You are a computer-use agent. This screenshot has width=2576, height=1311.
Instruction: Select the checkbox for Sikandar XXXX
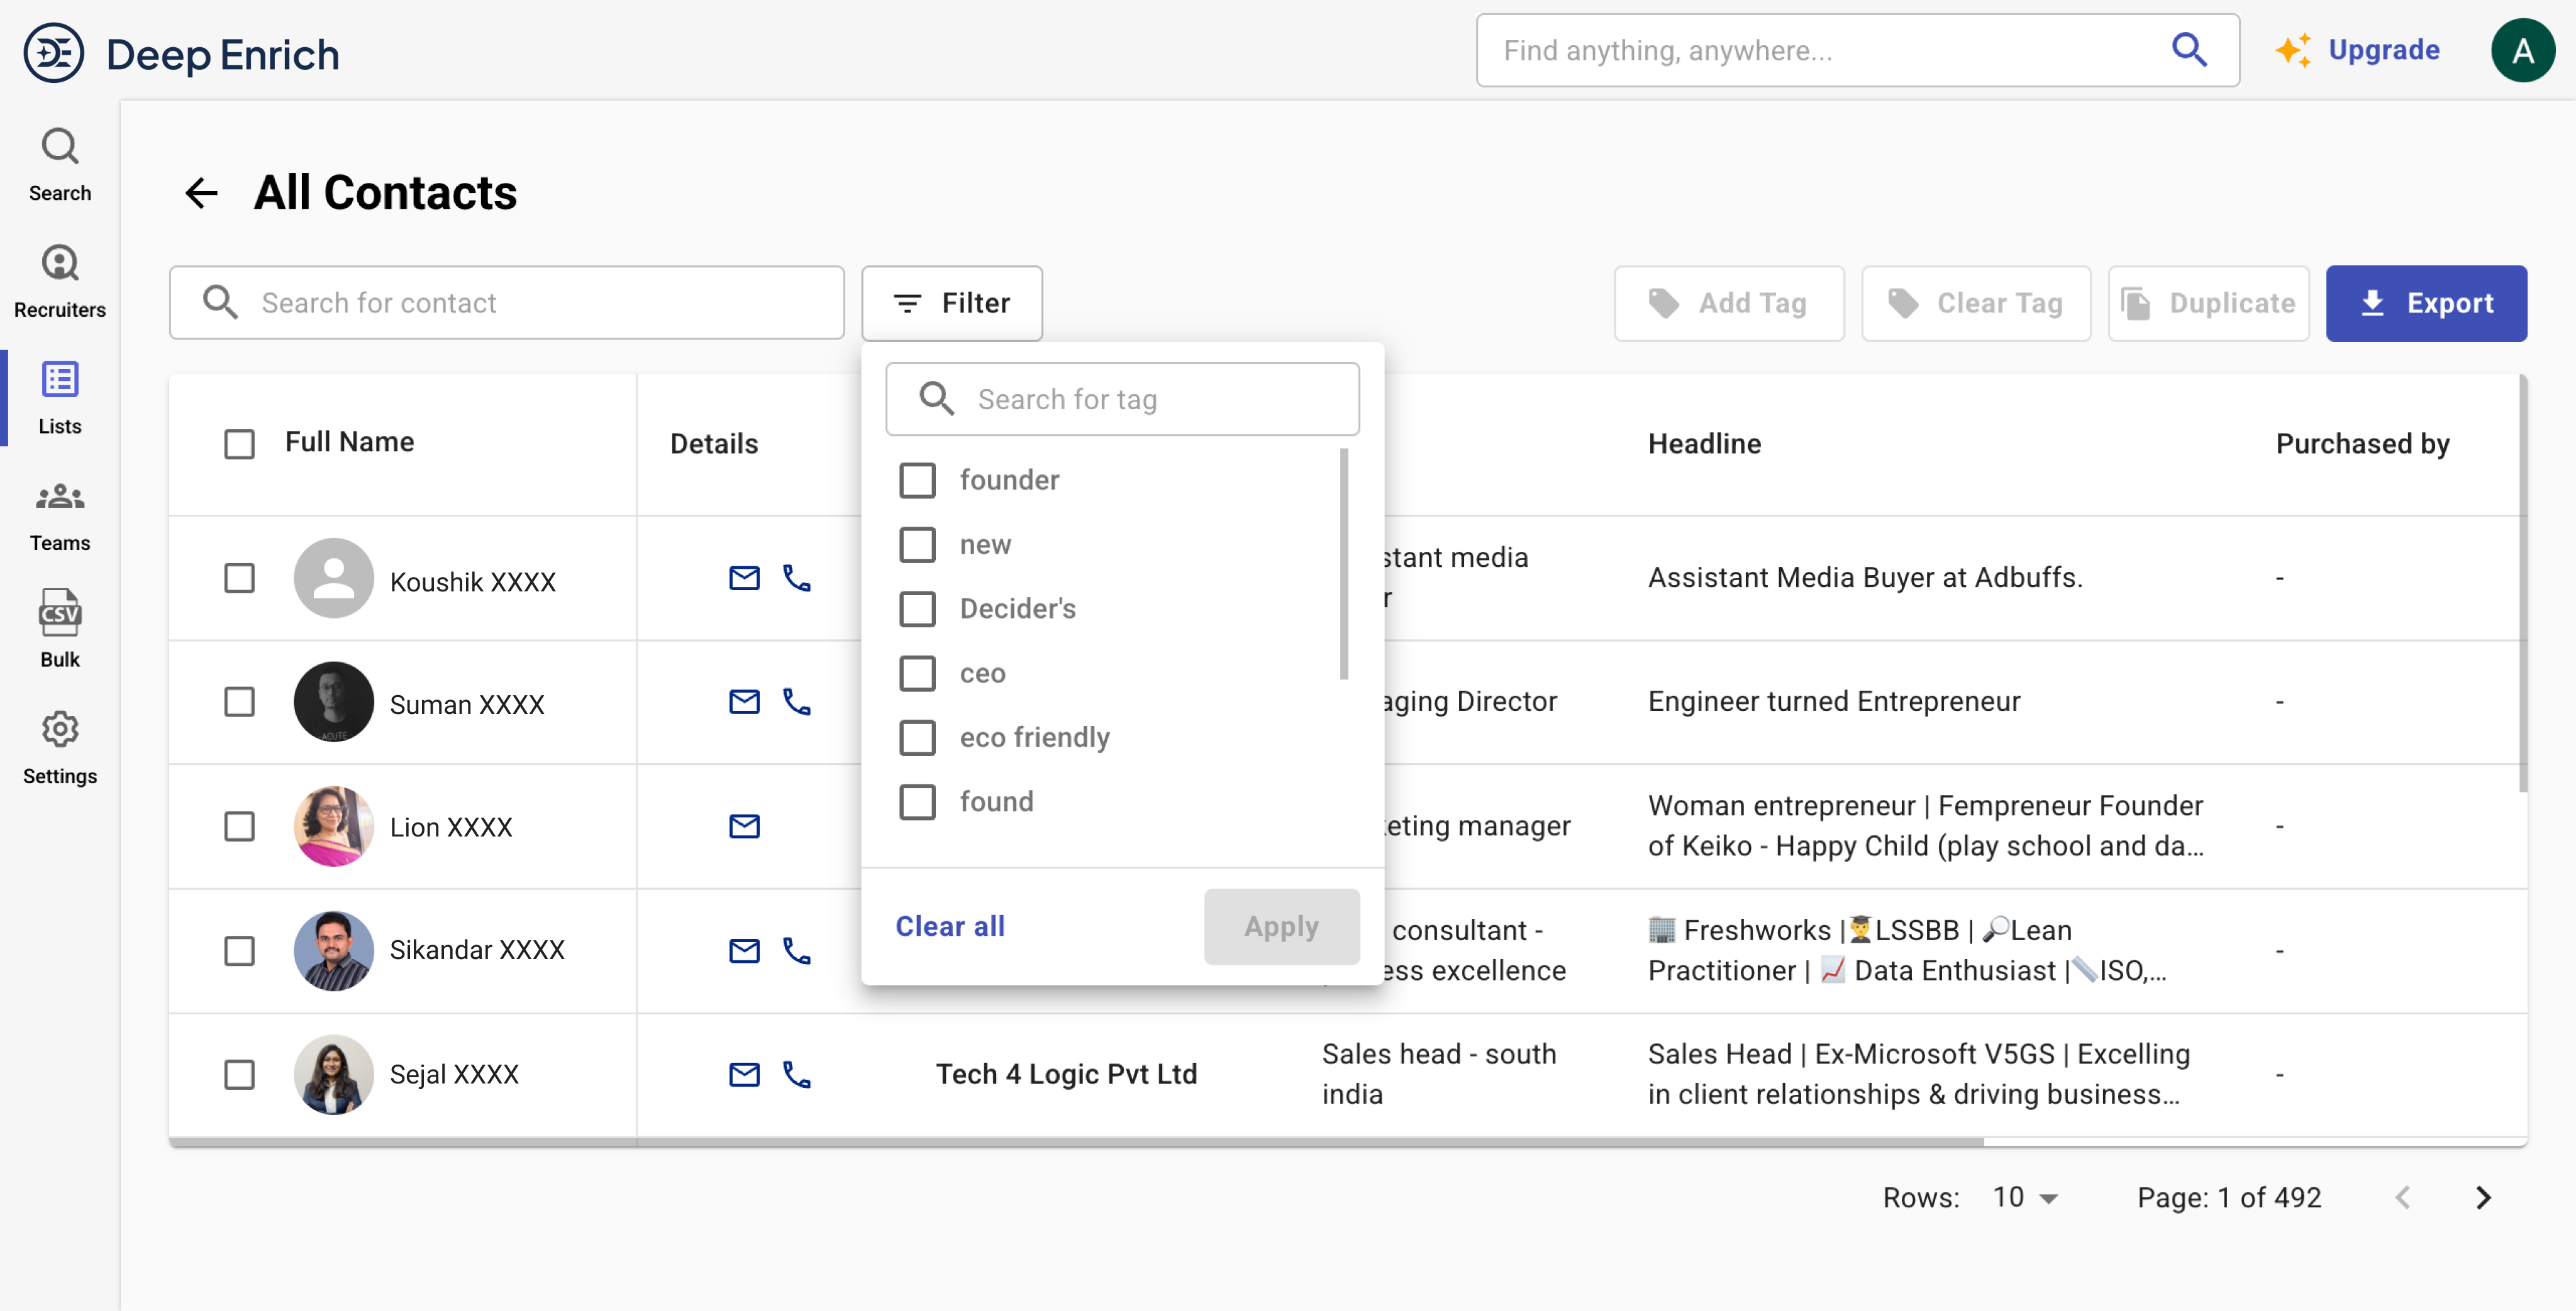tap(239, 950)
